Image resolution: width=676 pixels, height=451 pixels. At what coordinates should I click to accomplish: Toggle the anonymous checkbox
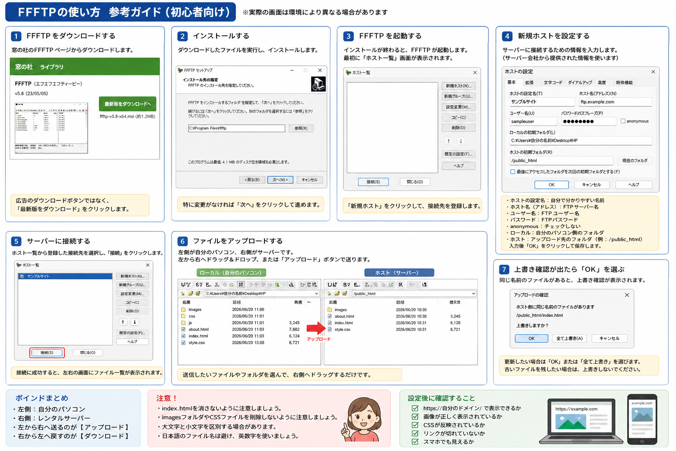tap(623, 121)
